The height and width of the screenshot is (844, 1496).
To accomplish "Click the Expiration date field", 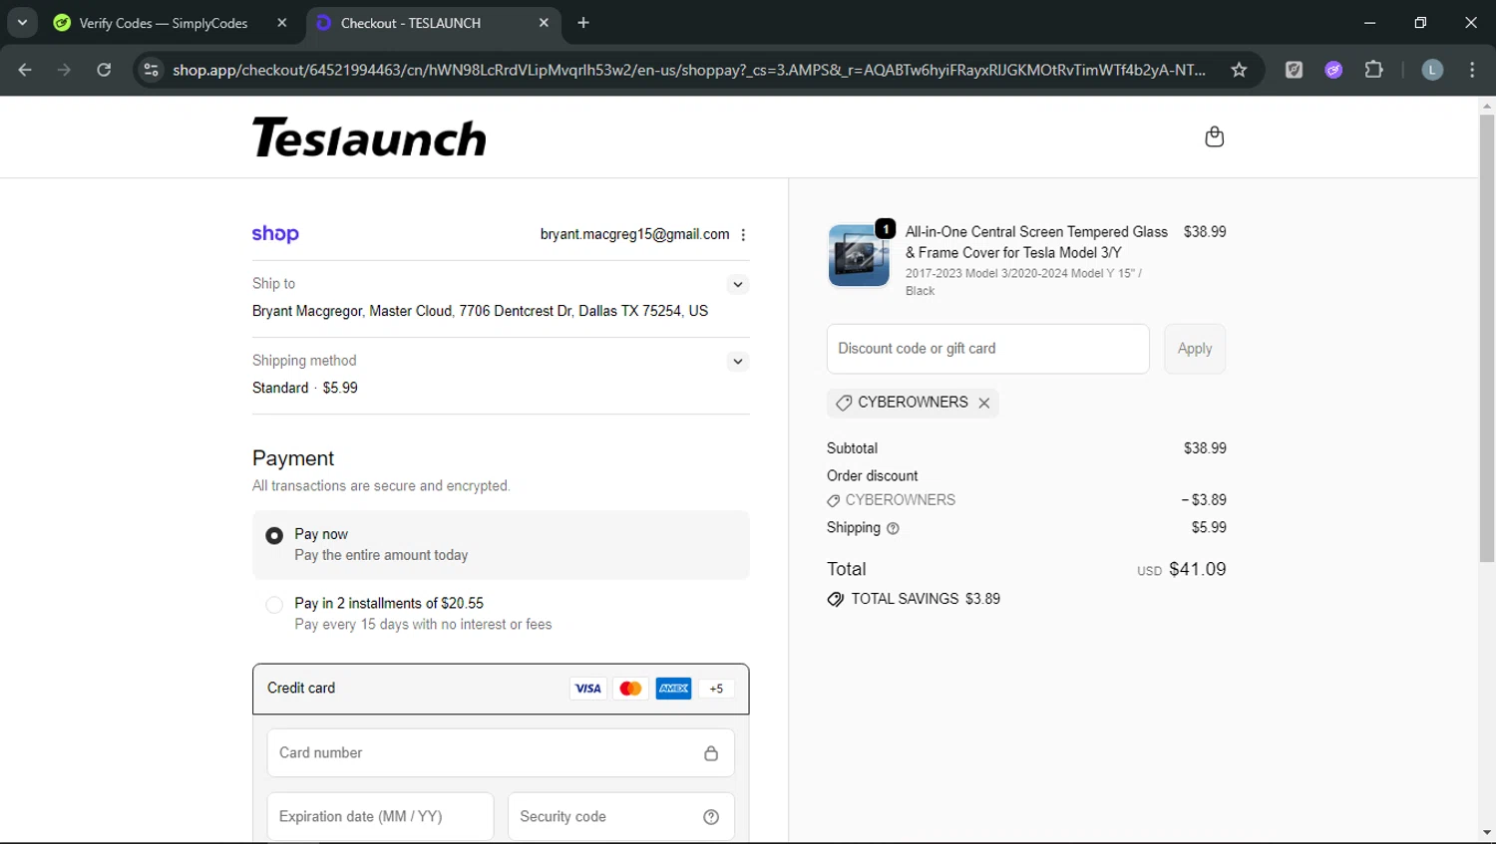I will [380, 817].
